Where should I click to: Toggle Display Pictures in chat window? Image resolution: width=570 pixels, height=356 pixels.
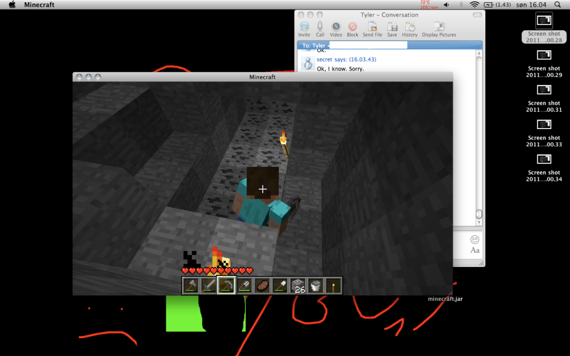[439, 28]
